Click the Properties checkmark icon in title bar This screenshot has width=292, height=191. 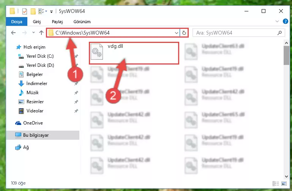pyautogui.click(x=25, y=11)
